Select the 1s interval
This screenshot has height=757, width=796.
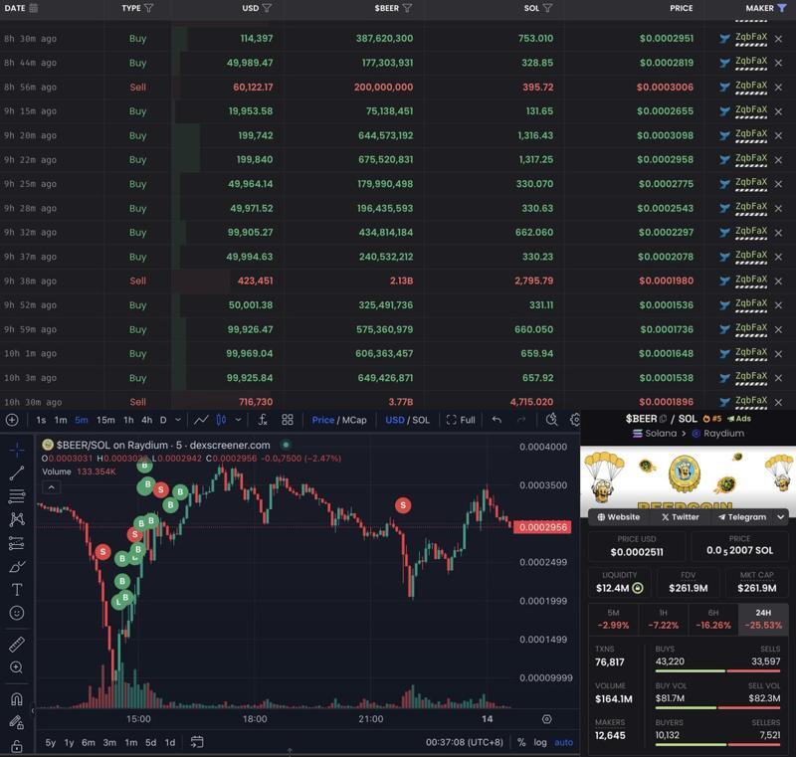[x=41, y=420]
